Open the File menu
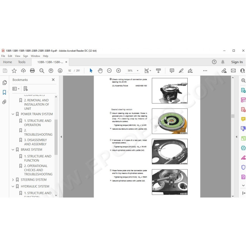 [3, 56]
